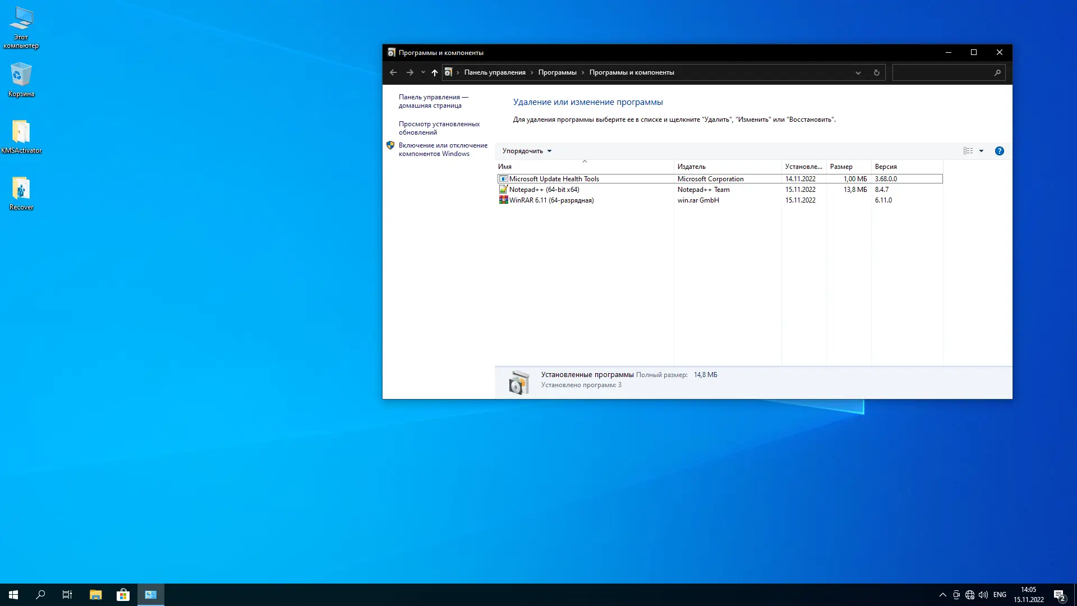The width and height of the screenshot is (1077, 606).
Task: Click the up-one-level arrow icon
Action: pos(435,72)
